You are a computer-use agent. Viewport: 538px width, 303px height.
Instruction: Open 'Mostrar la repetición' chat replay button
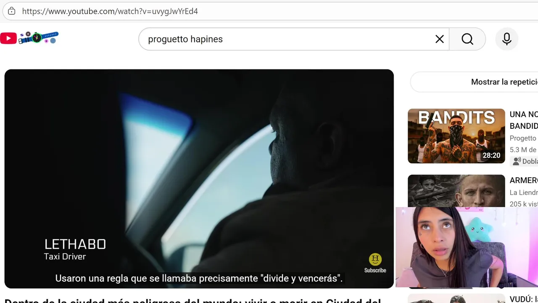[474, 82]
